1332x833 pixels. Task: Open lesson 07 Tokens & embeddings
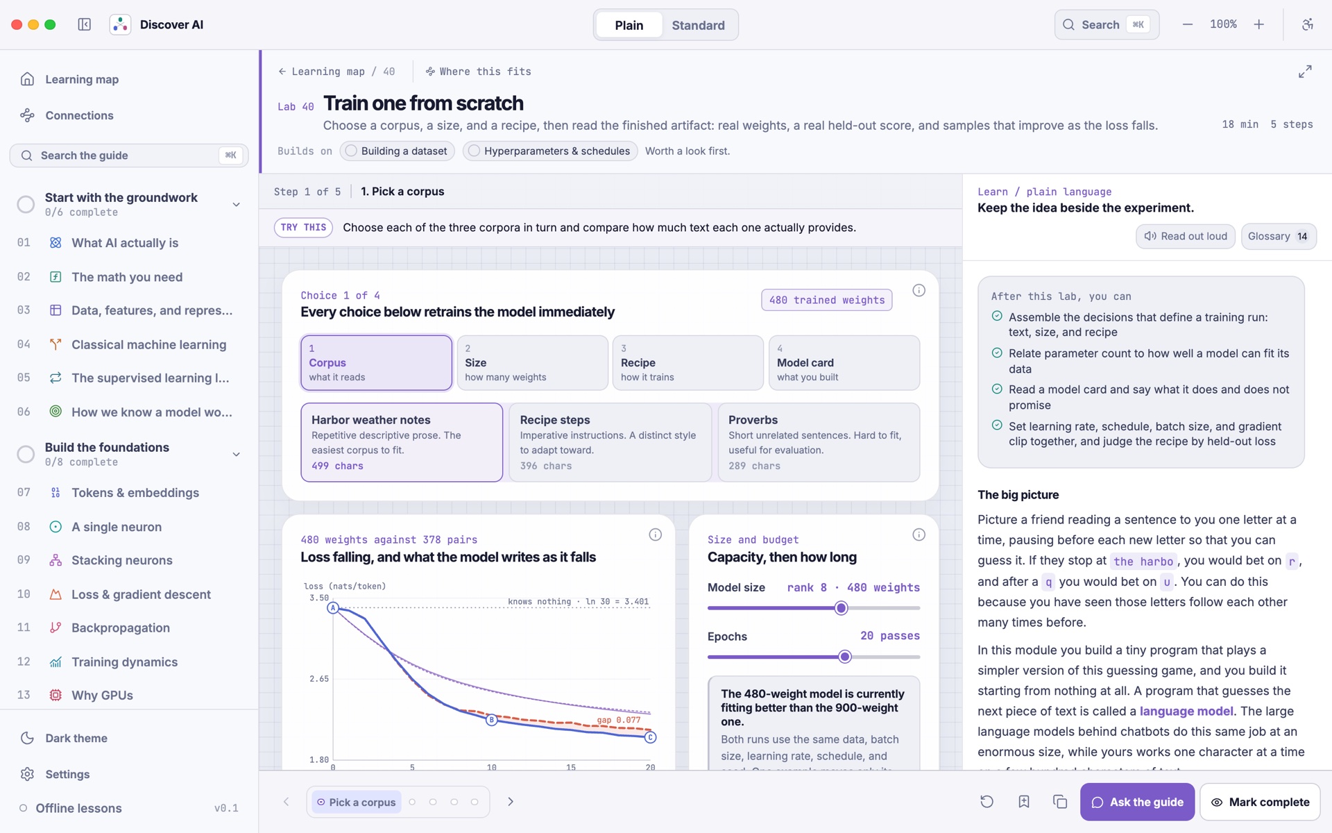point(129,493)
